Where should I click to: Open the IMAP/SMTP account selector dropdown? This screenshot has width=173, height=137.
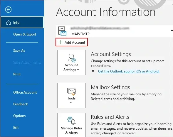pos(114,31)
